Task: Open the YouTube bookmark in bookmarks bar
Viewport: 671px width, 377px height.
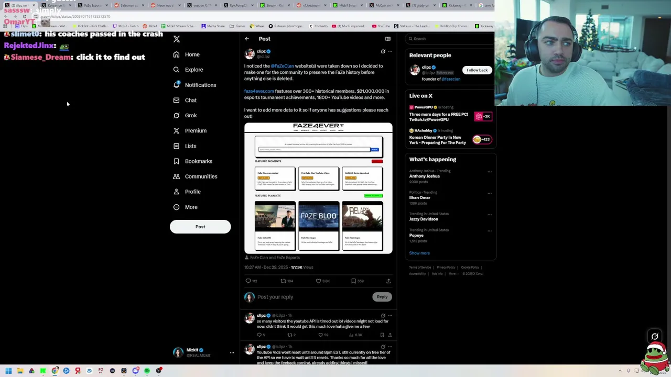Action: point(381,26)
